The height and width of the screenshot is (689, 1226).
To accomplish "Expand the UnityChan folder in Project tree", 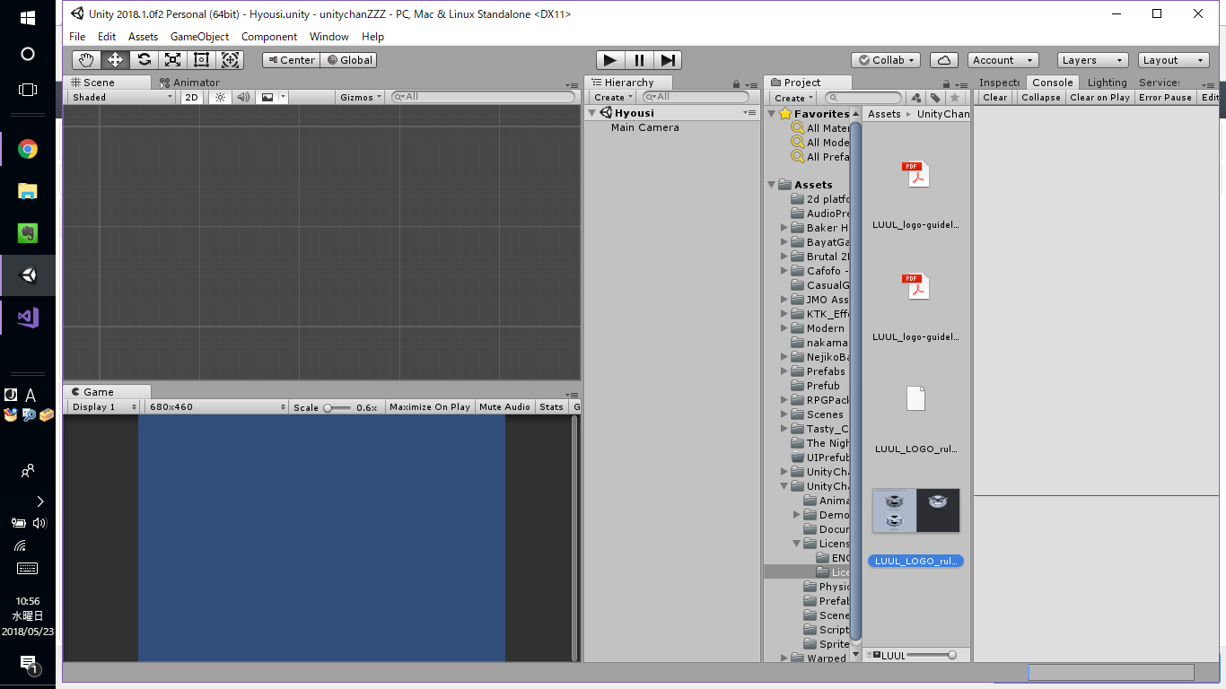I will click(x=784, y=471).
